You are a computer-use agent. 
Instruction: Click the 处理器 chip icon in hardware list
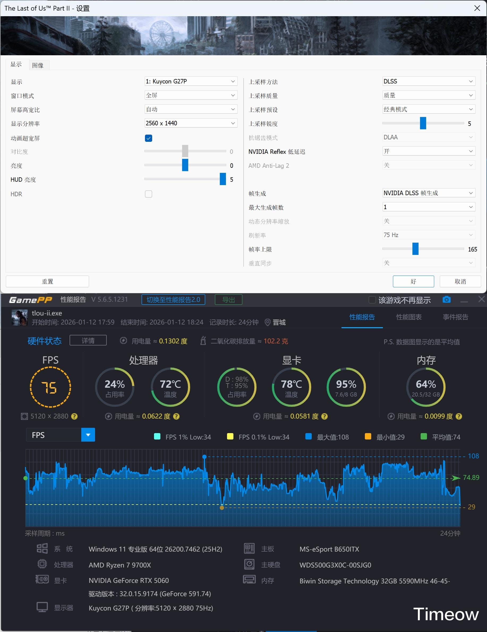point(42,564)
